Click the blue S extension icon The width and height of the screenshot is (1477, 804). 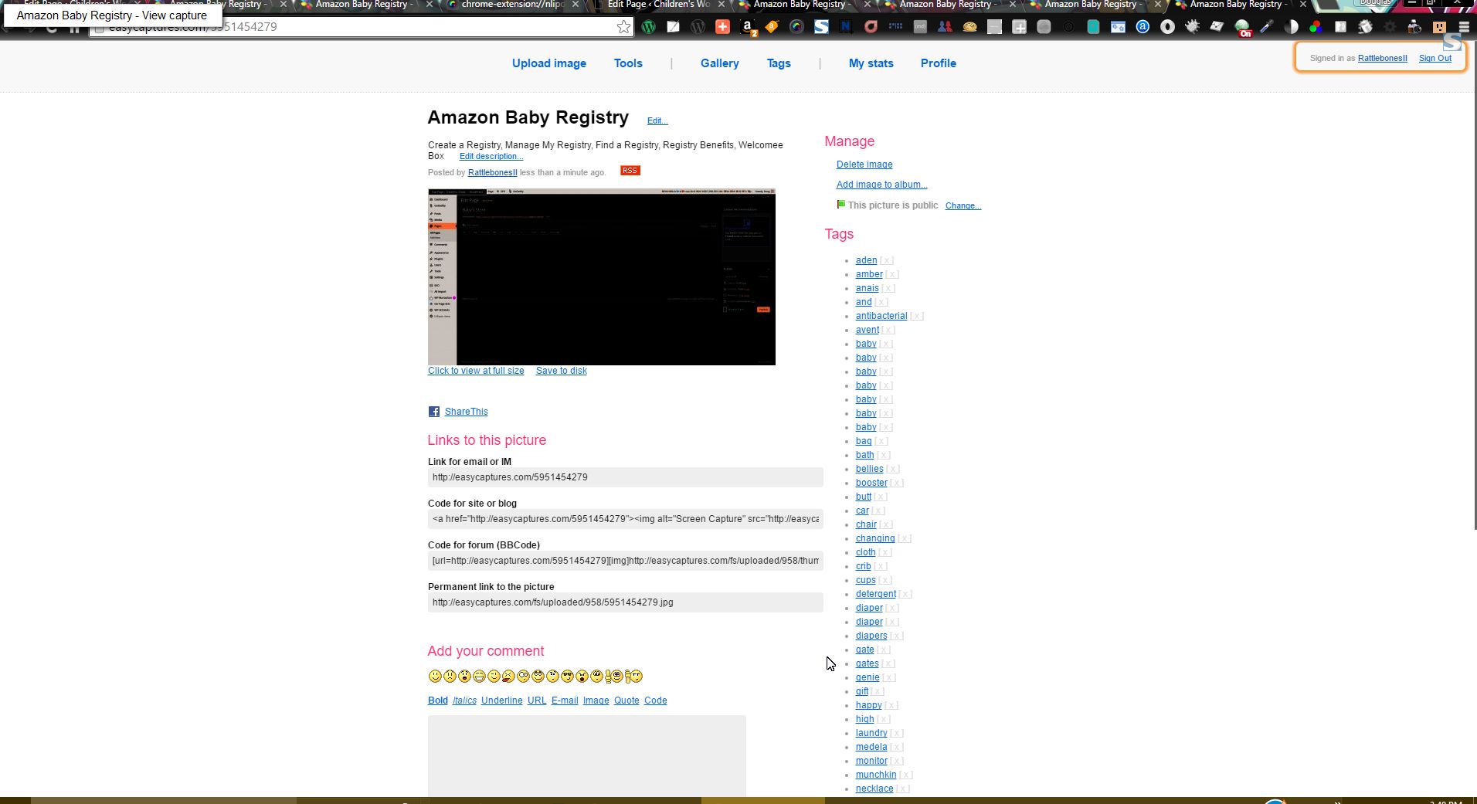point(821,27)
